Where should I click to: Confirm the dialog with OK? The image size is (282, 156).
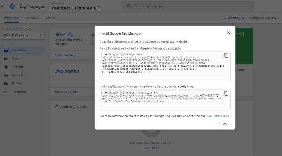click(x=224, y=124)
